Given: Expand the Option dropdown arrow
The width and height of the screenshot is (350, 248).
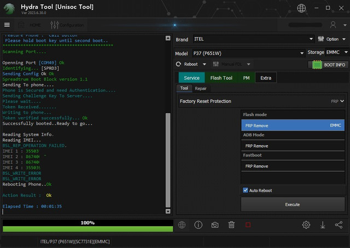Looking at the screenshot, I should coord(344,39).
